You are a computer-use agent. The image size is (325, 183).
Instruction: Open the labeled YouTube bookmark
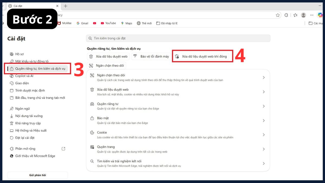click(108, 23)
